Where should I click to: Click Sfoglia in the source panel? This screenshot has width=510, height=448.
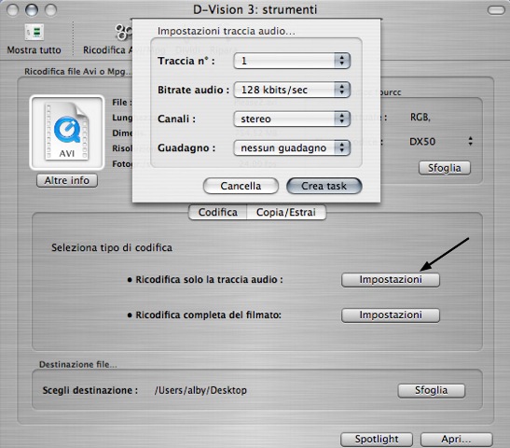tap(445, 168)
